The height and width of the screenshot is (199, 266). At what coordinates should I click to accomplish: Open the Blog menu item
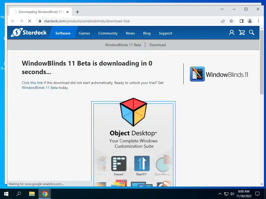(x=147, y=33)
